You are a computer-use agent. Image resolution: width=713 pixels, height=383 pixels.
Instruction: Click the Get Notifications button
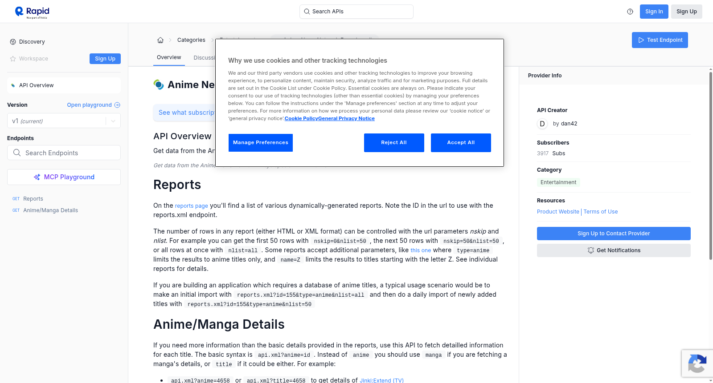614,250
